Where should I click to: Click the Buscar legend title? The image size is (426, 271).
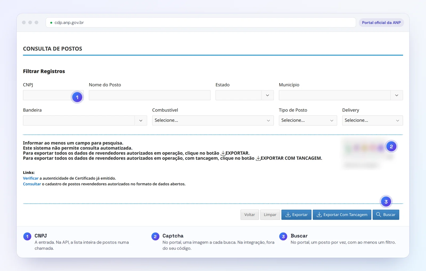point(299,236)
